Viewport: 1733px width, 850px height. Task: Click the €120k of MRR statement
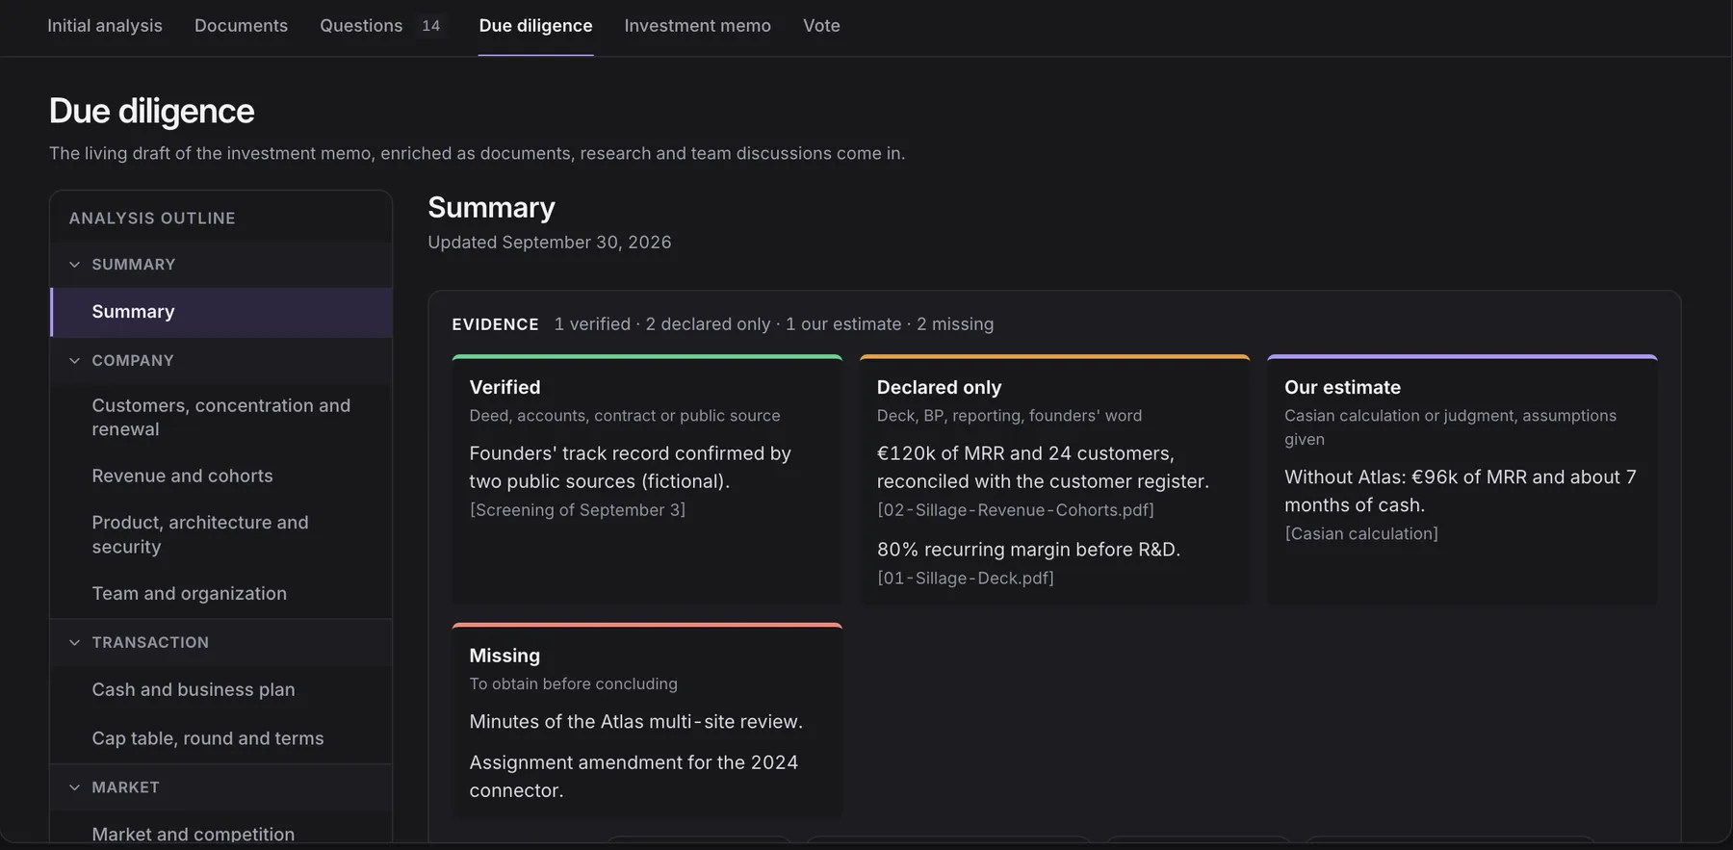coord(1043,467)
